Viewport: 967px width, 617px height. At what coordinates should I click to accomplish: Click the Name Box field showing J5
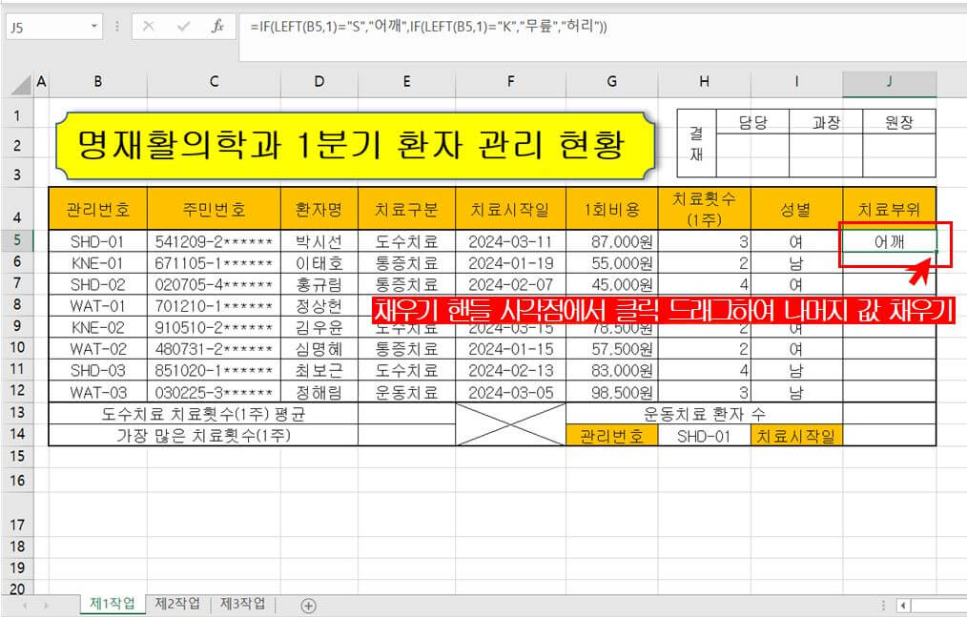pos(43,27)
